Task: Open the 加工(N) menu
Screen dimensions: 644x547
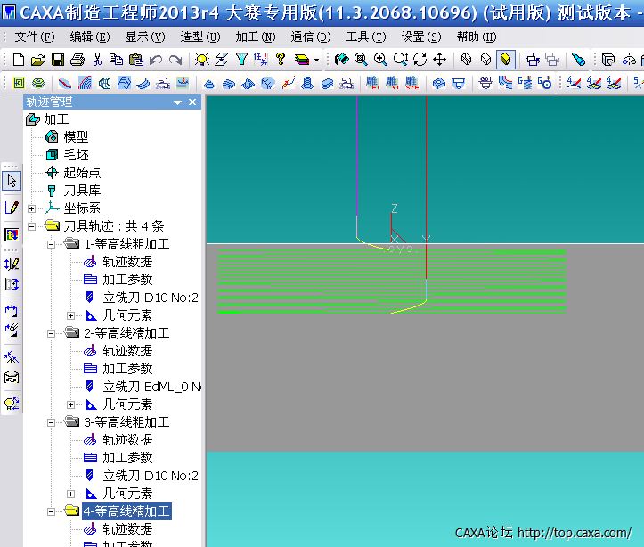Action: click(x=255, y=37)
